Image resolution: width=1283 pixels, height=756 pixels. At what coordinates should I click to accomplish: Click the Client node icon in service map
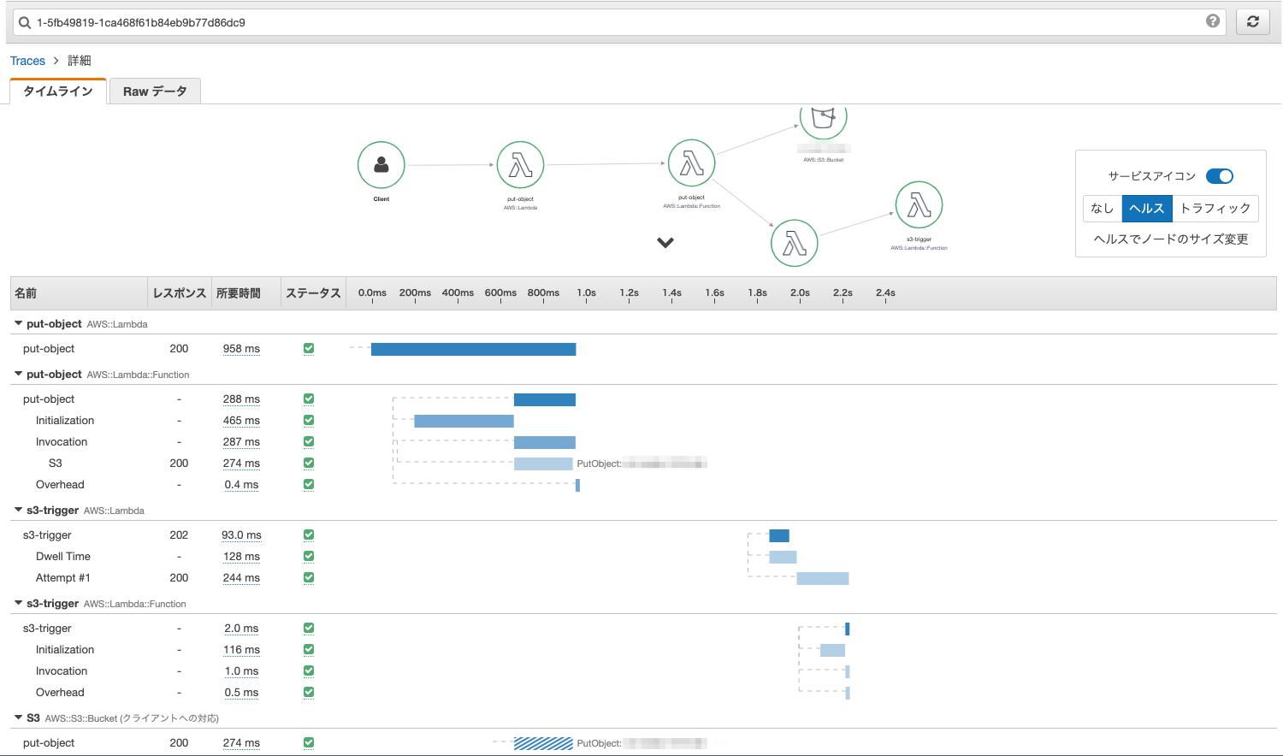point(381,165)
